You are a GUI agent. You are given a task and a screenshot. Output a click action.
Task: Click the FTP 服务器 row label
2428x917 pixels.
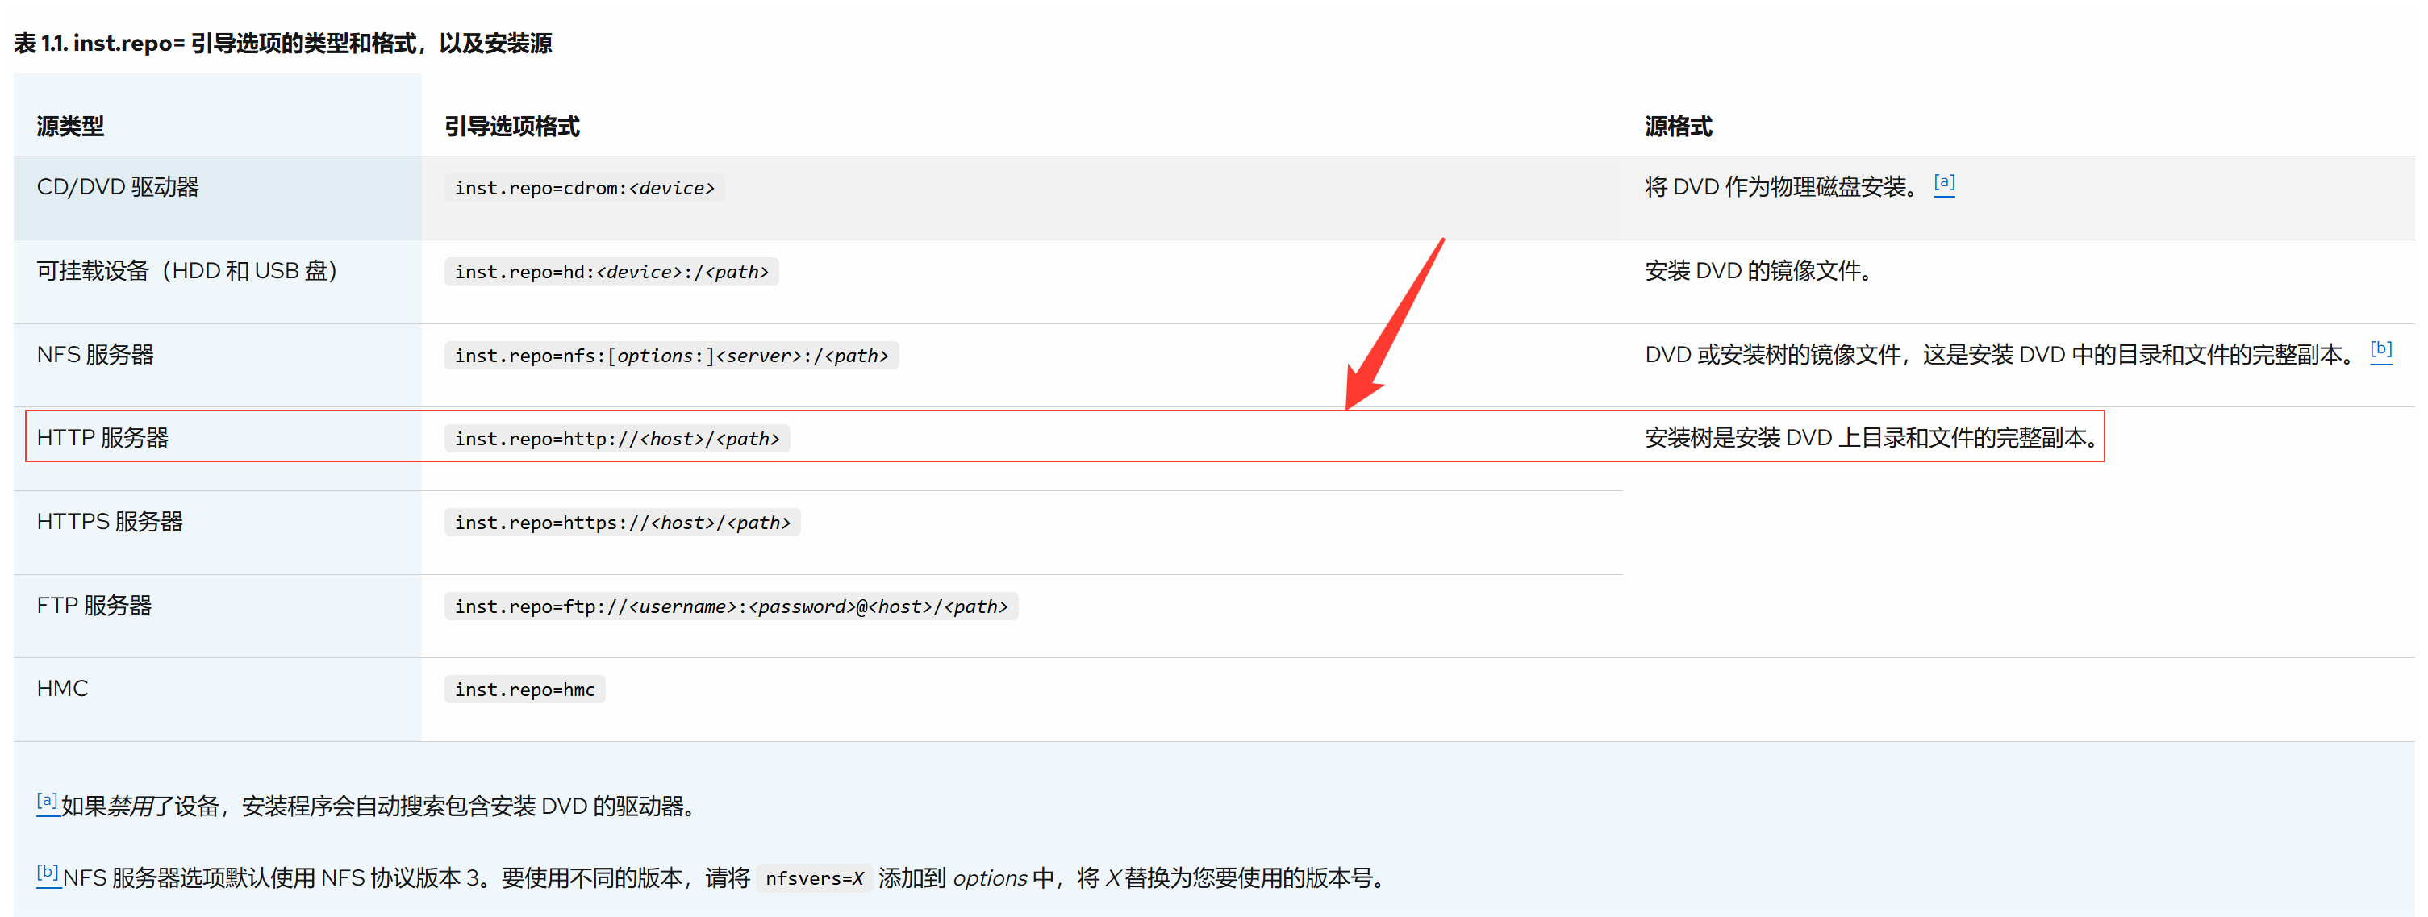pos(94,606)
